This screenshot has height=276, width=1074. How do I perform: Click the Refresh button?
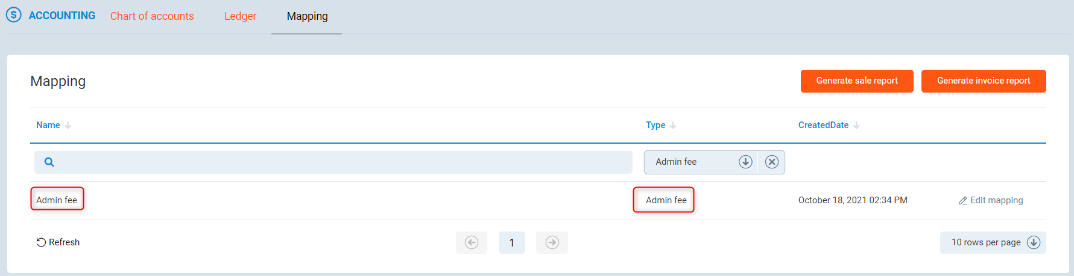tap(58, 242)
